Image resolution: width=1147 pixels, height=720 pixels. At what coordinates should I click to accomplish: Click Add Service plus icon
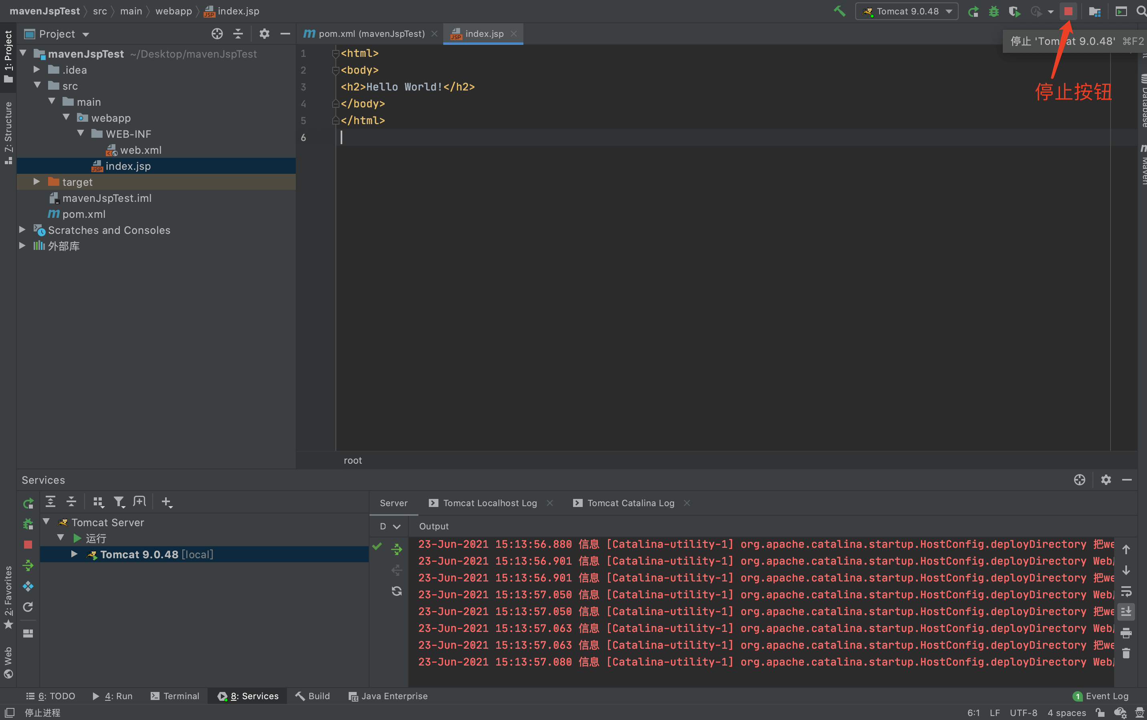(x=166, y=502)
